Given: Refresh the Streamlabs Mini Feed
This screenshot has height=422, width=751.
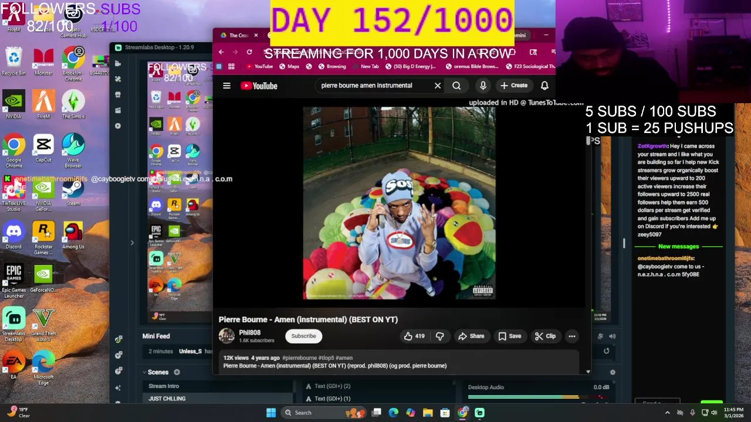Looking at the screenshot, I should [x=606, y=351].
